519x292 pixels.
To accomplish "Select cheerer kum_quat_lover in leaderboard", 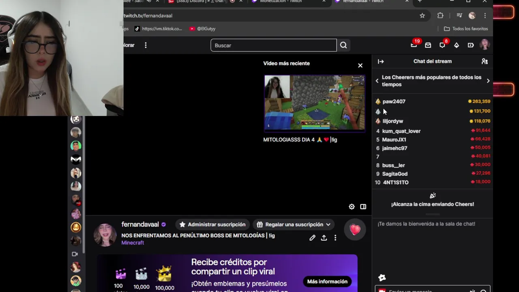I will click(401, 131).
